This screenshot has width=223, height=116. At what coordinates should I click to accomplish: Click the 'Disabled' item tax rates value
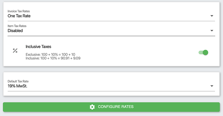pyautogui.click(x=15, y=31)
